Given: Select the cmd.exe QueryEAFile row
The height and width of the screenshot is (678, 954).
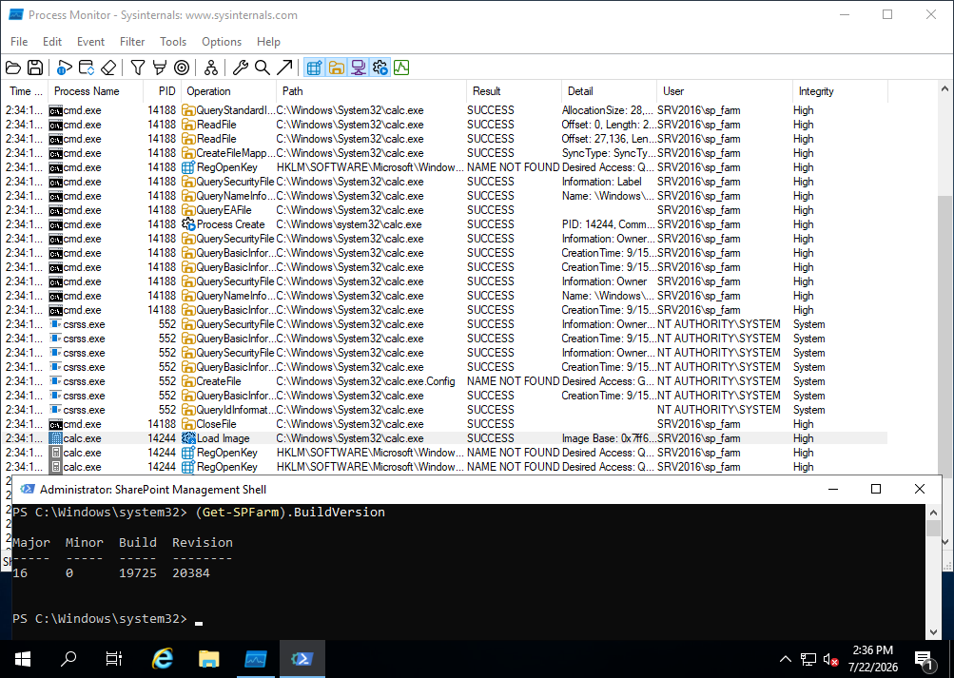Looking at the screenshot, I should [x=445, y=210].
